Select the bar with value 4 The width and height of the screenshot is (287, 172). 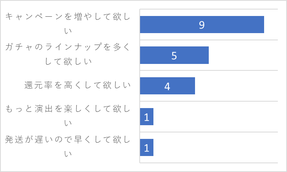[x=167, y=86]
